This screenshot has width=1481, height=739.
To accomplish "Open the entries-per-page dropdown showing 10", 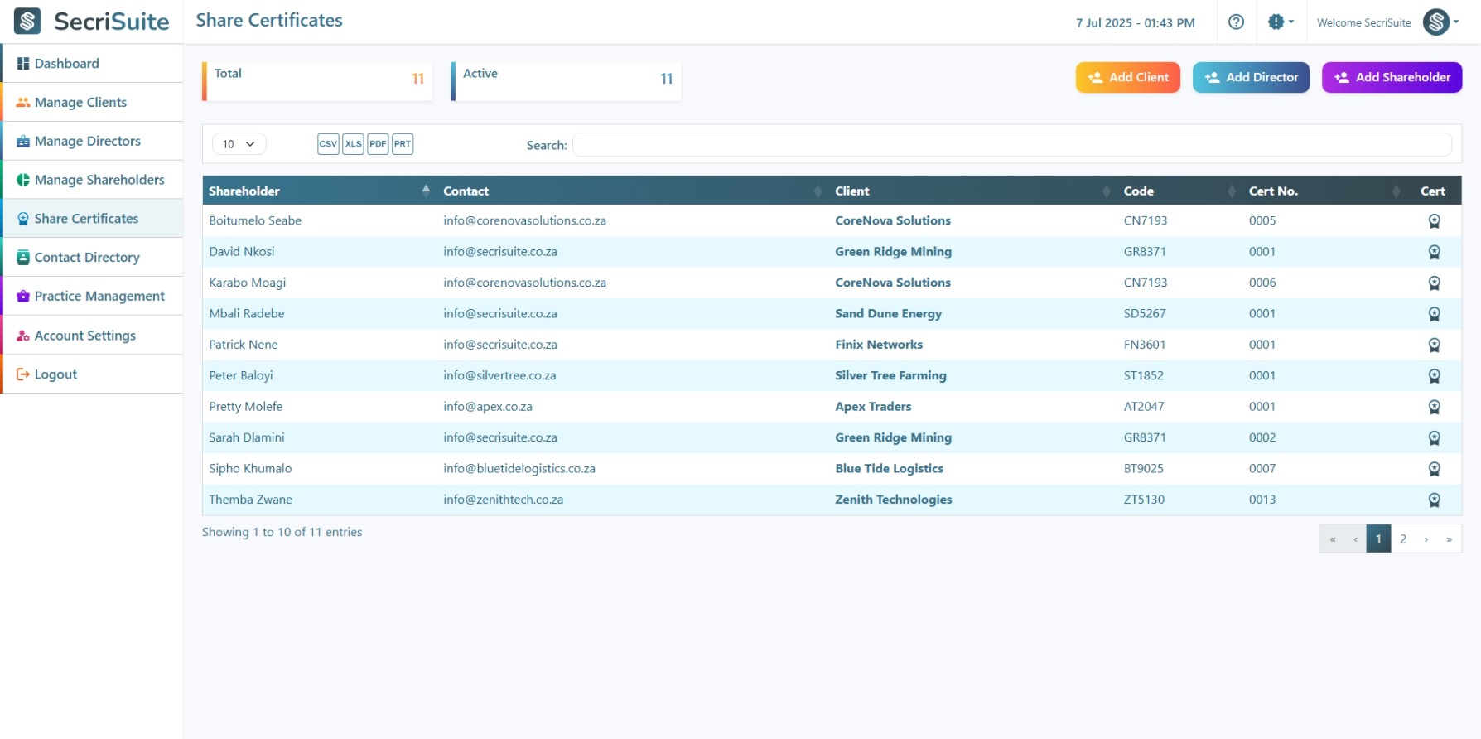I will click(x=239, y=144).
